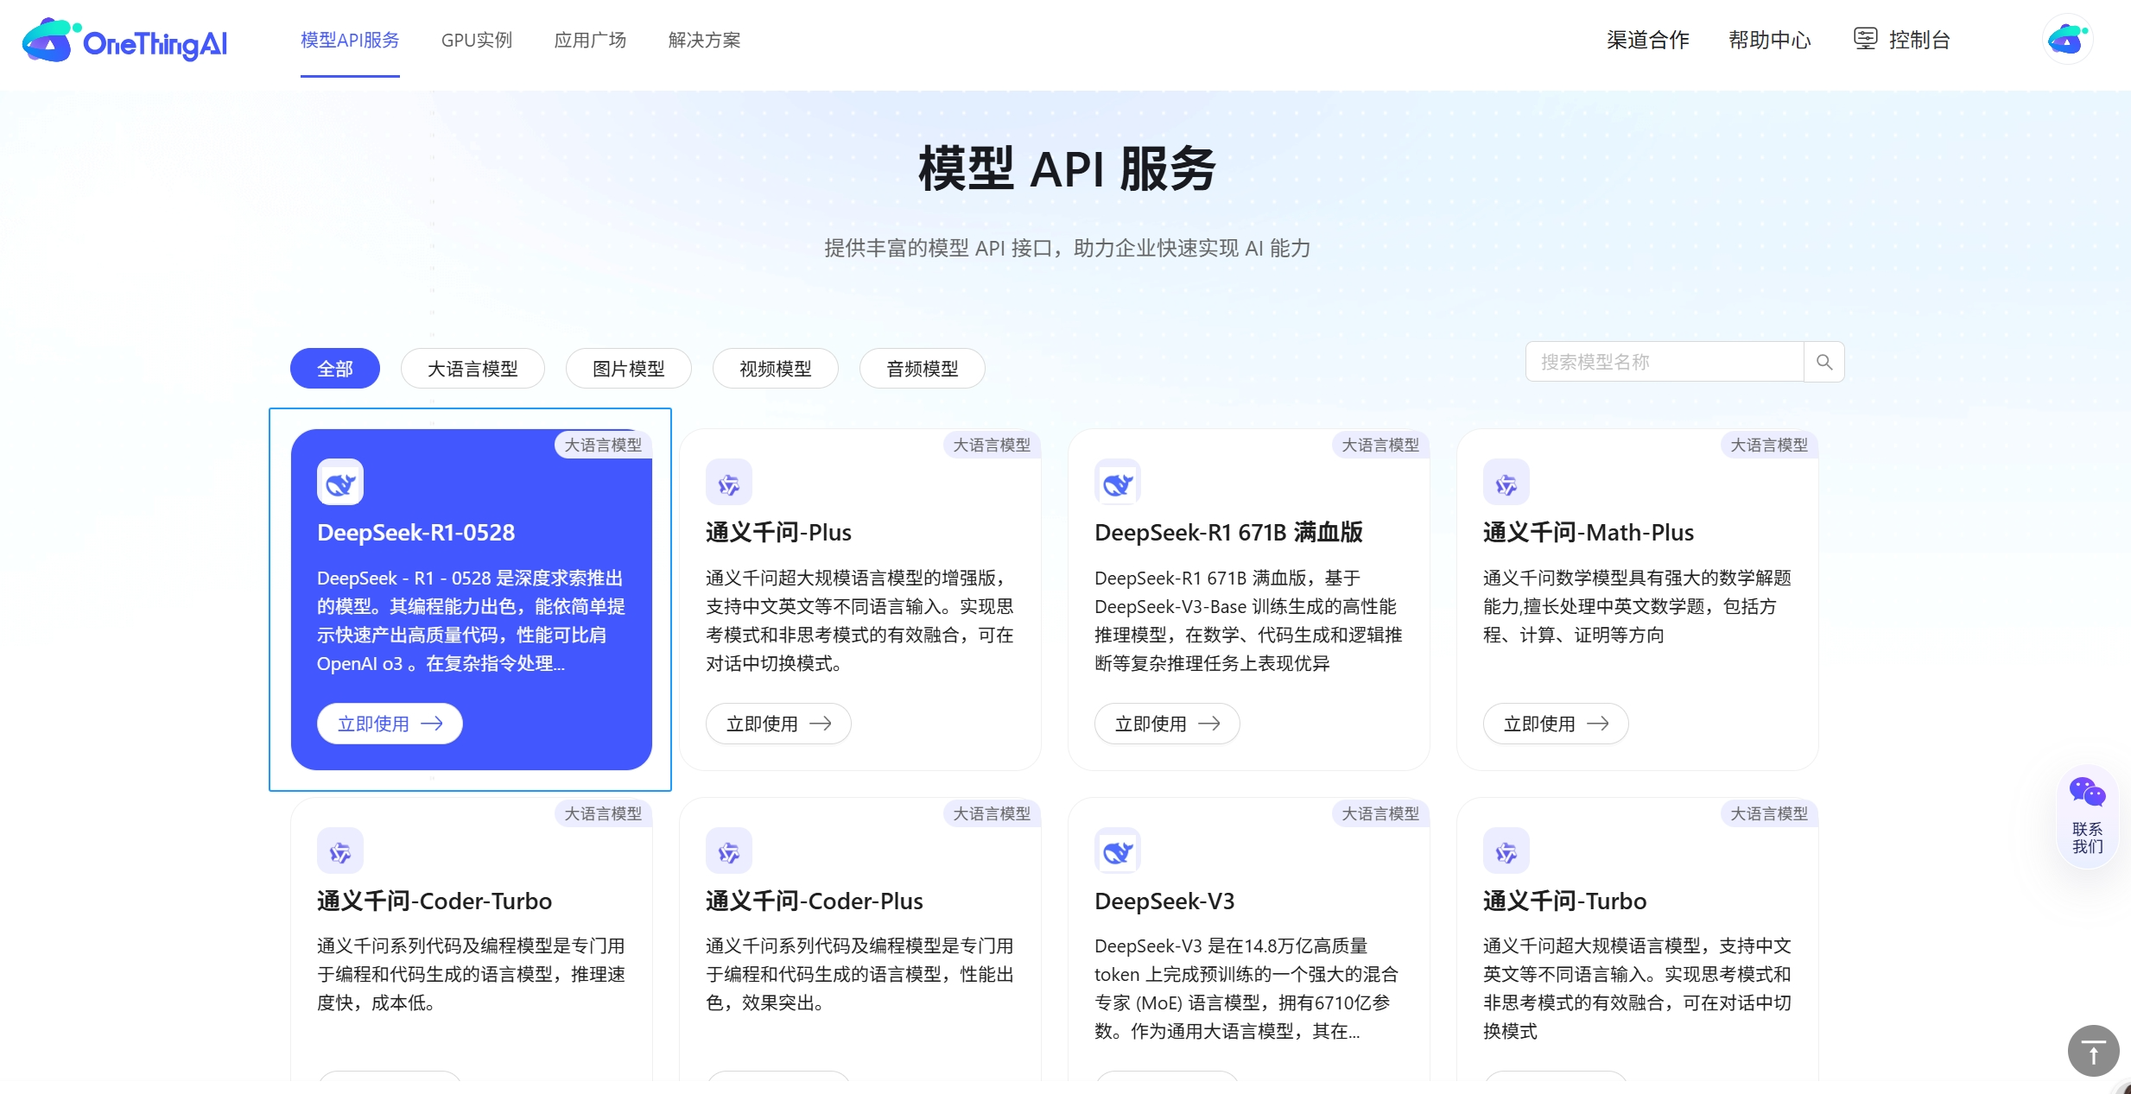This screenshot has height=1094, width=2131.
Task: Select the 大语言模型 filter
Action: tap(472, 368)
